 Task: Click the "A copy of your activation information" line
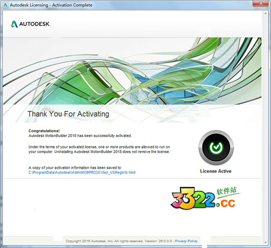(75, 168)
